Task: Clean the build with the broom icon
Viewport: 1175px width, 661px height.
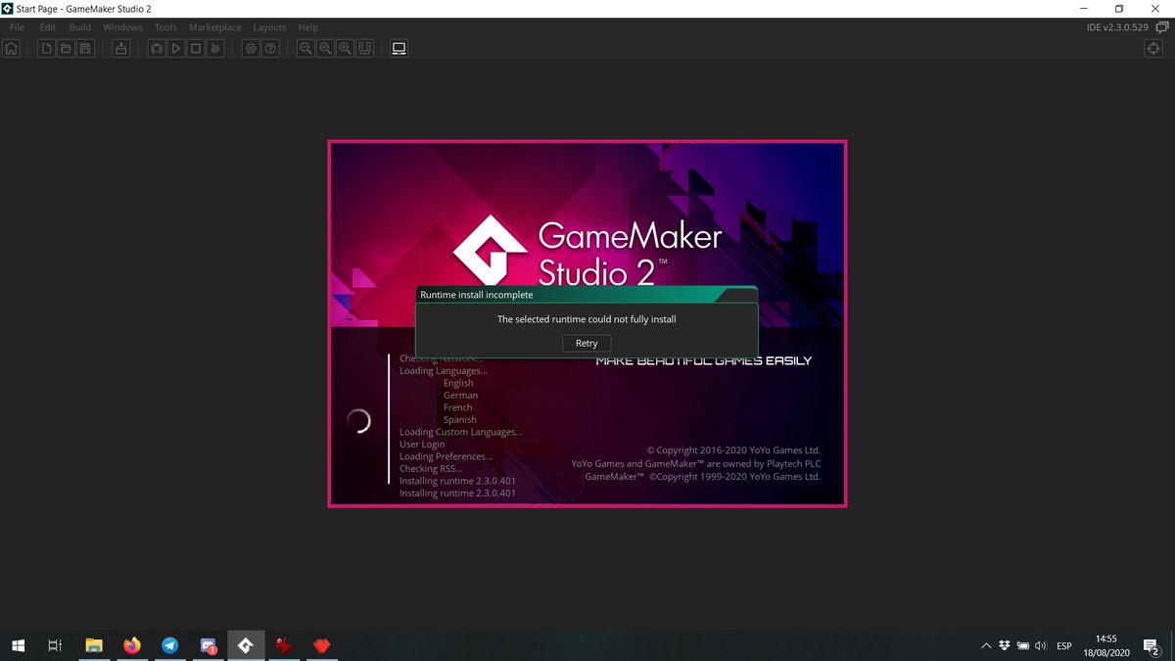Action: click(215, 48)
